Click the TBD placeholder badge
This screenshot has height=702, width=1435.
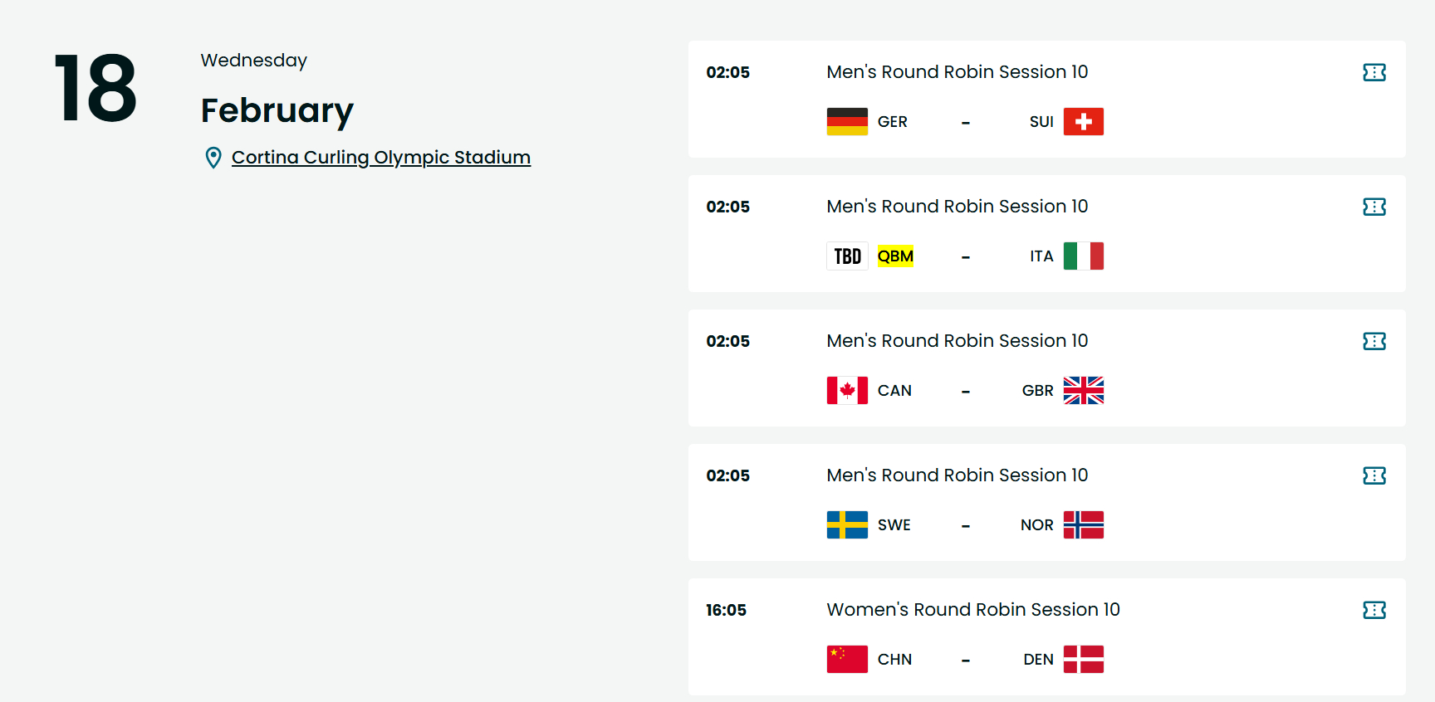[847, 256]
